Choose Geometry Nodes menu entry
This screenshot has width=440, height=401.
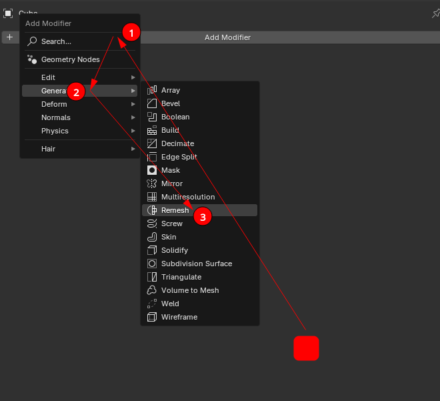pos(80,59)
